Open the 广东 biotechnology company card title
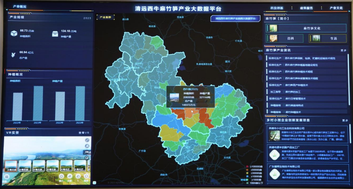353x189 pixels. point(285,166)
